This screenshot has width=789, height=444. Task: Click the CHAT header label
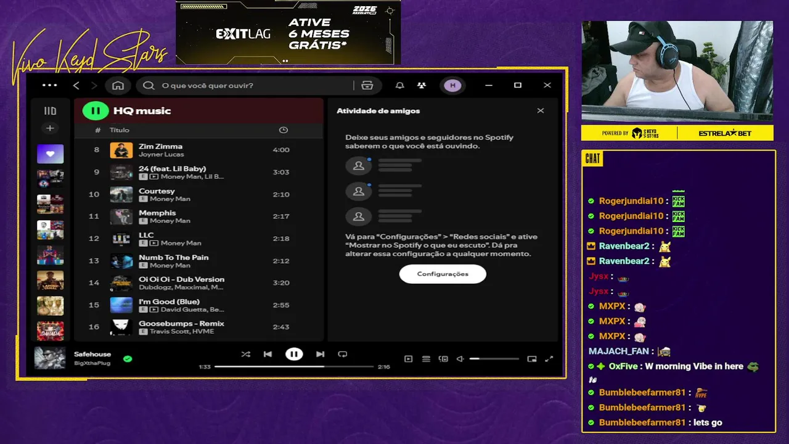tap(592, 158)
